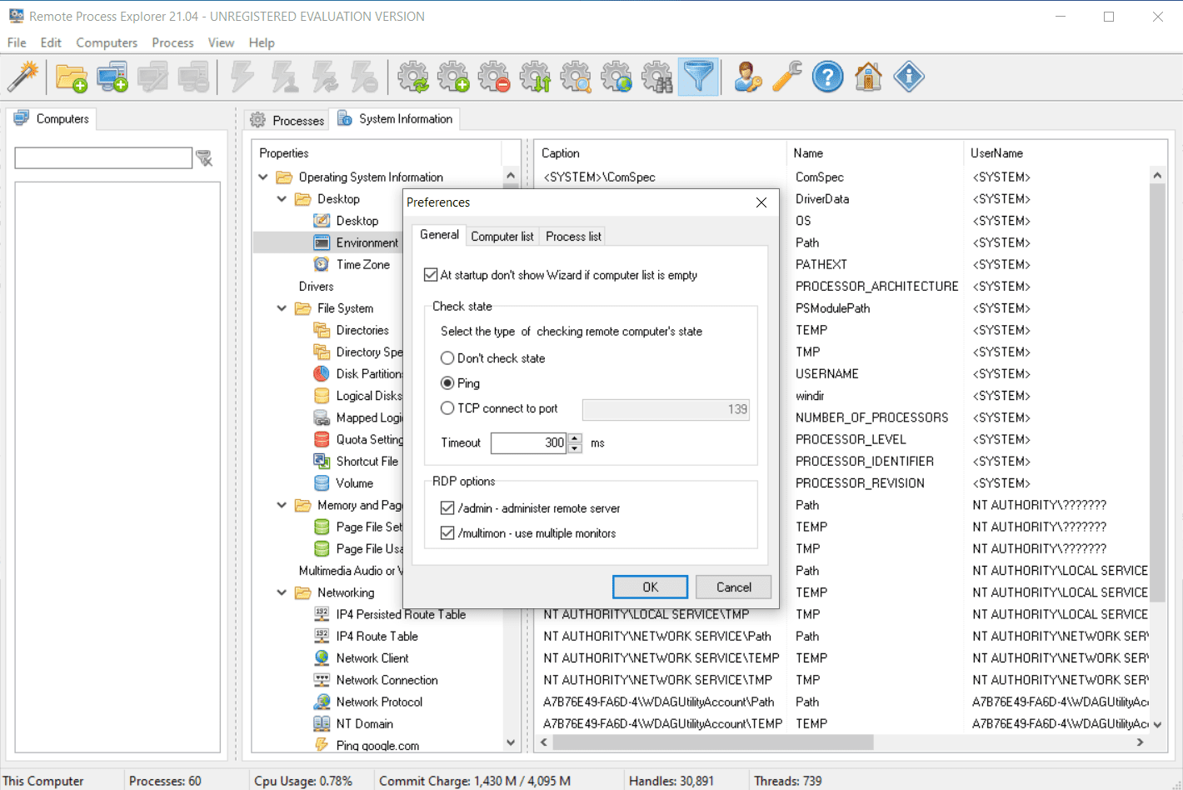Image resolution: width=1183 pixels, height=790 pixels.
Task: Select the PROCESSOR_ARCHITECTURE name cell
Action: [876, 287]
